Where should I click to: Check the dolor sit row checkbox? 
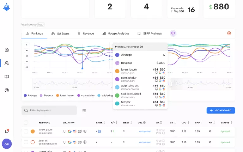tap(26, 142)
